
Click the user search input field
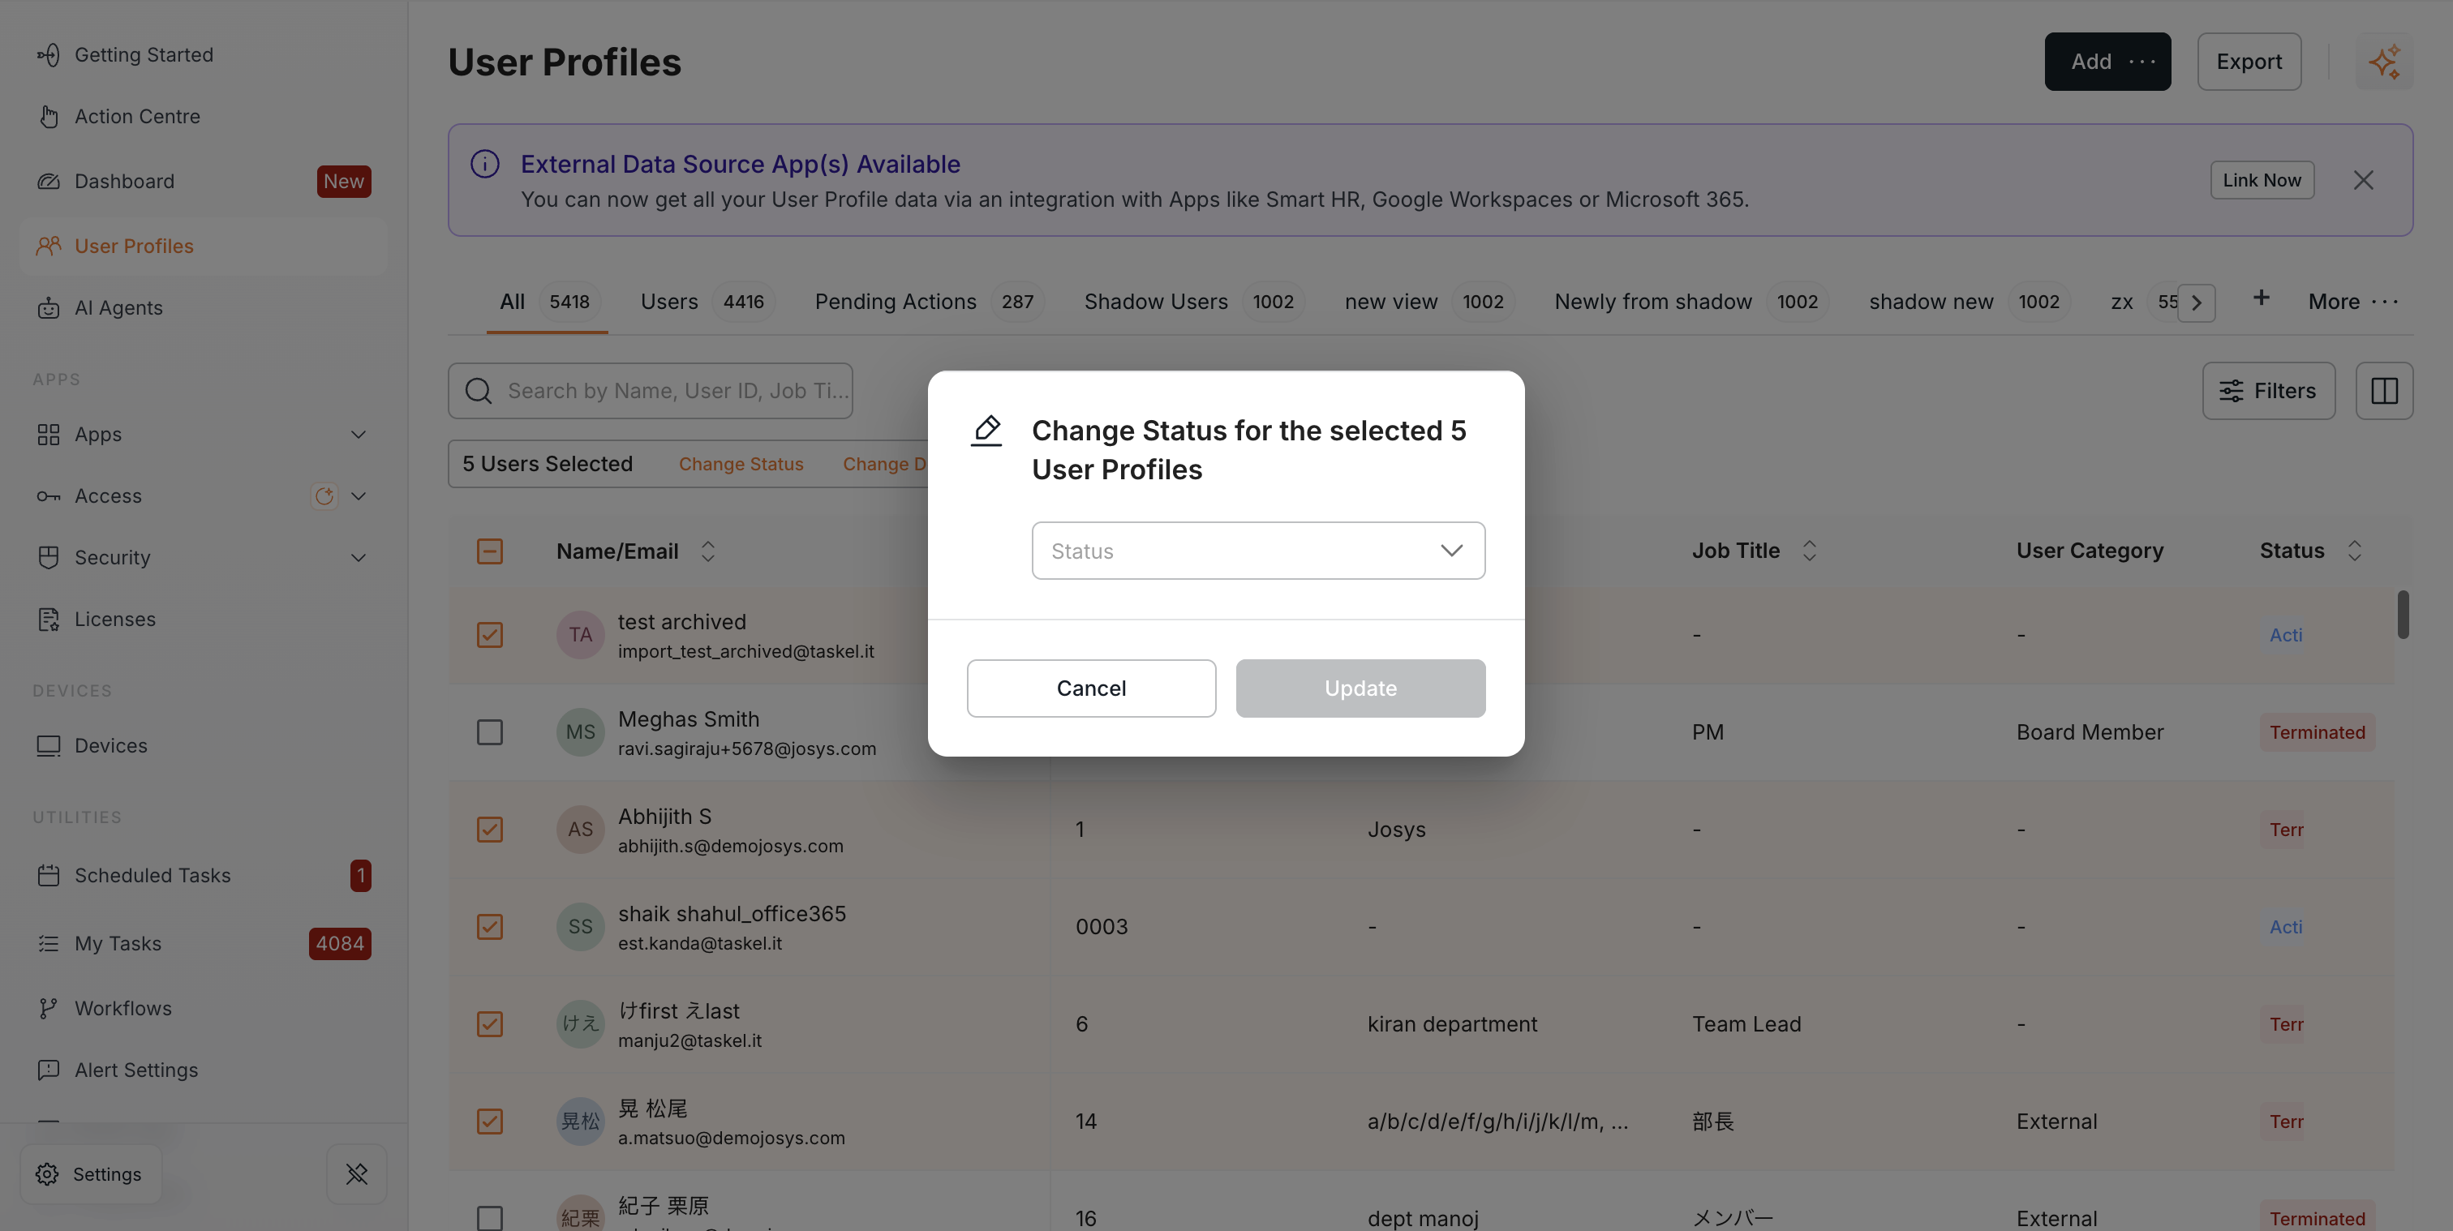coord(651,390)
